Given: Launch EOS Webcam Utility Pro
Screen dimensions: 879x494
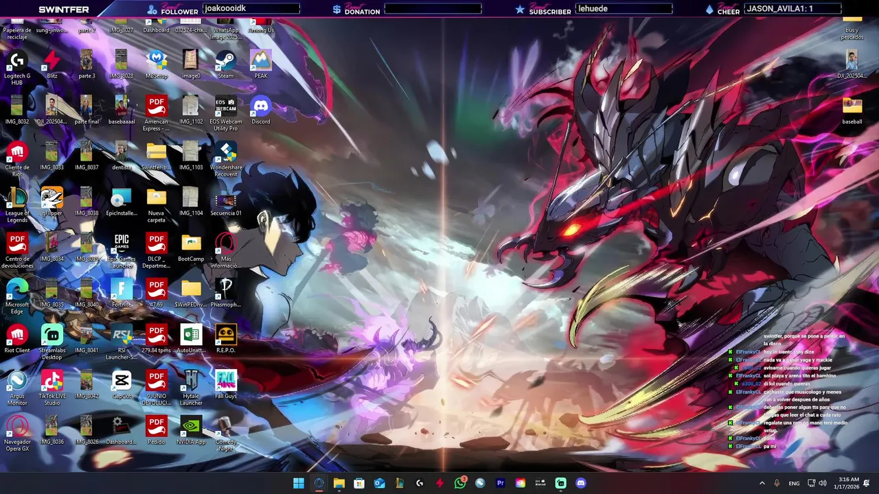Looking at the screenshot, I should point(226,113).
